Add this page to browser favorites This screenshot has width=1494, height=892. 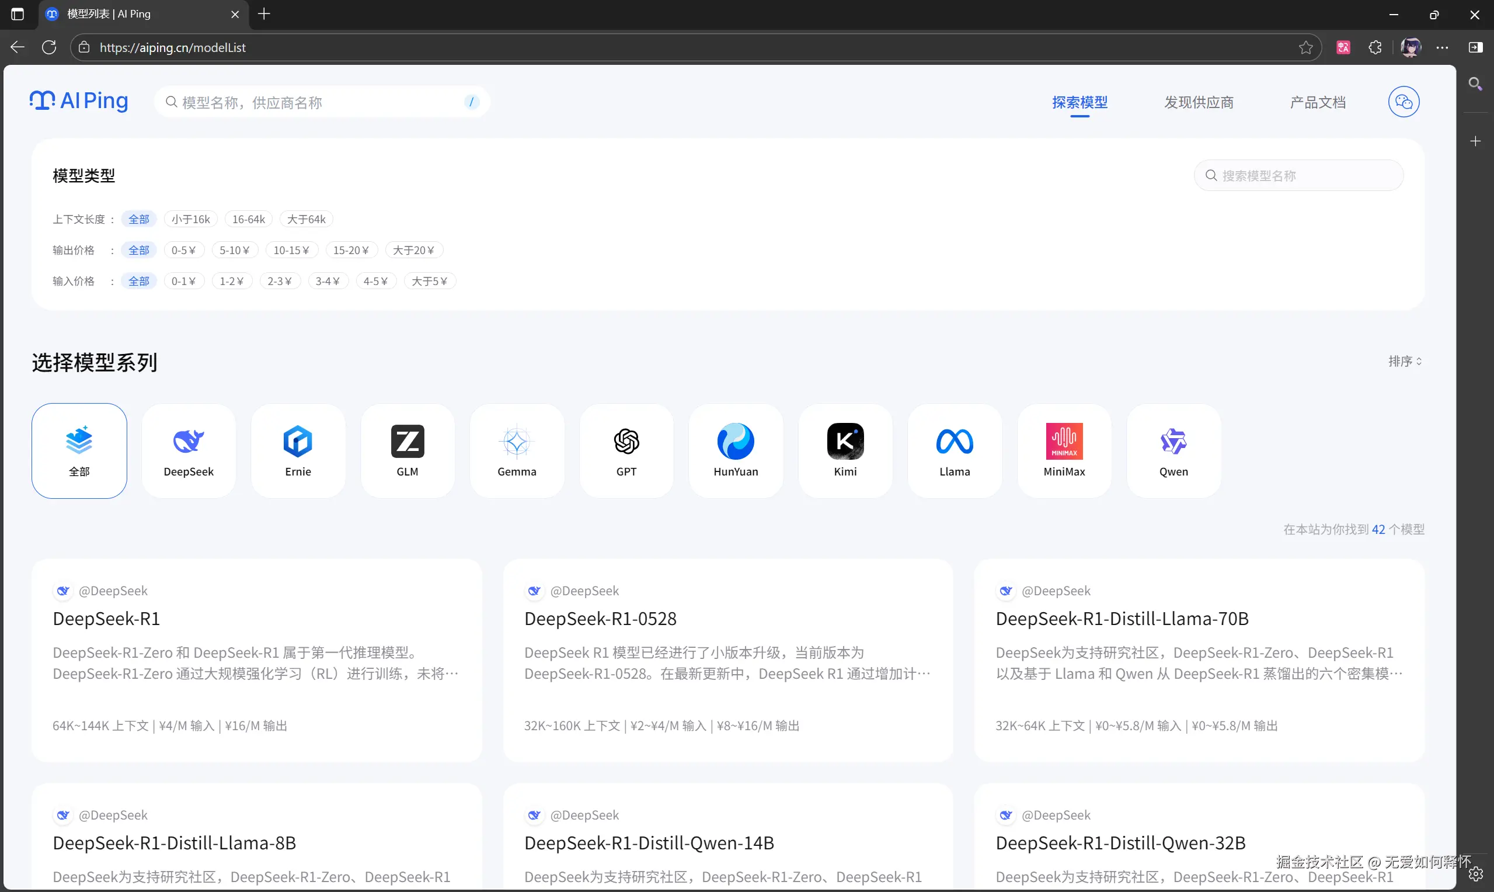(x=1306, y=47)
